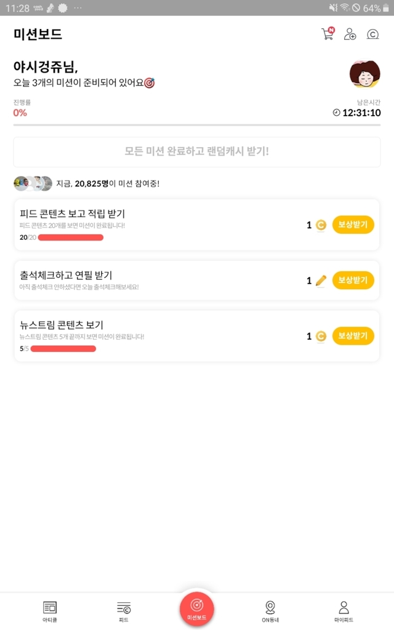Claim reward for 피드 콘텐츠 mission
The width and height of the screenshot is (394, 630).
[353, 225]
